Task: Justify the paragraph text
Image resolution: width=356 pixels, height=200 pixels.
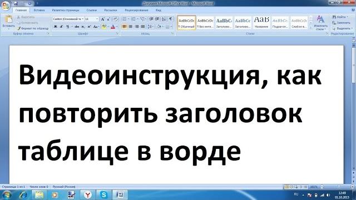Action: pyautogui.click(x=143, y=27)
